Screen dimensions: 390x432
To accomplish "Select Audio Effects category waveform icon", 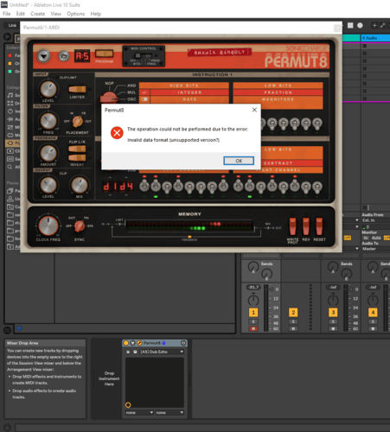I will point(10,119).
